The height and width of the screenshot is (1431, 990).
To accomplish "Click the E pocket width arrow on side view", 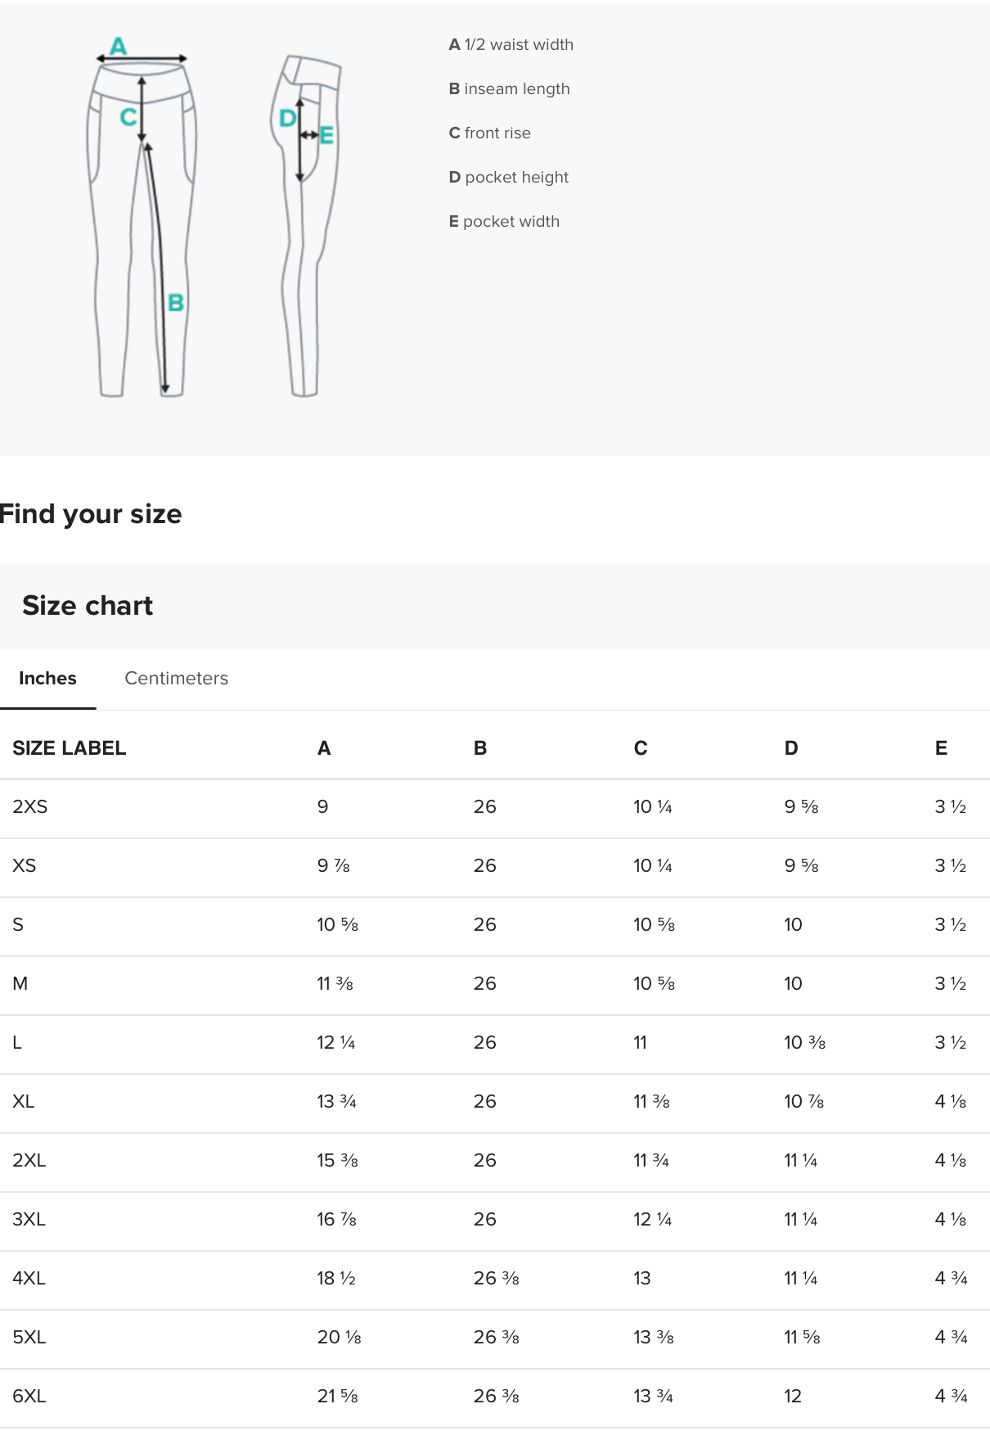I will (x=326, y=133).
